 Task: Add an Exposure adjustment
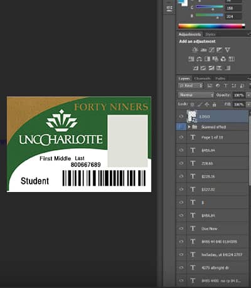tap(220, 50)
